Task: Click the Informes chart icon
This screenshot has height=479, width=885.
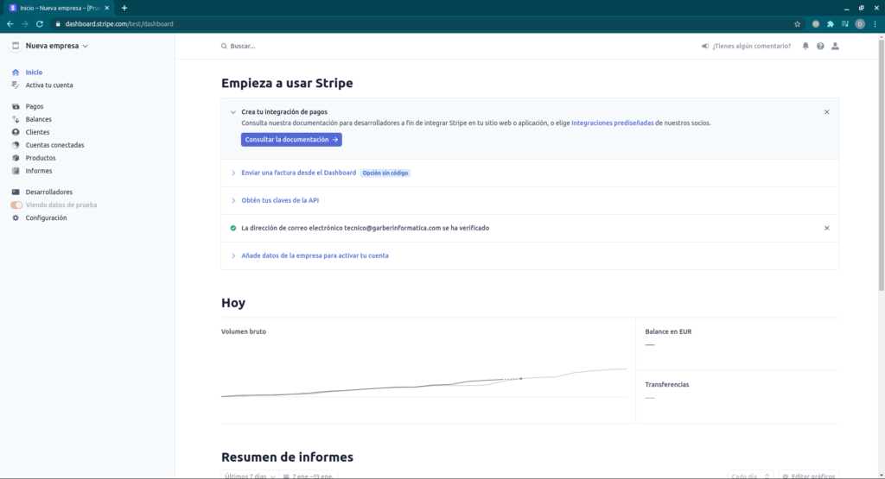Action: pos(16,171)
